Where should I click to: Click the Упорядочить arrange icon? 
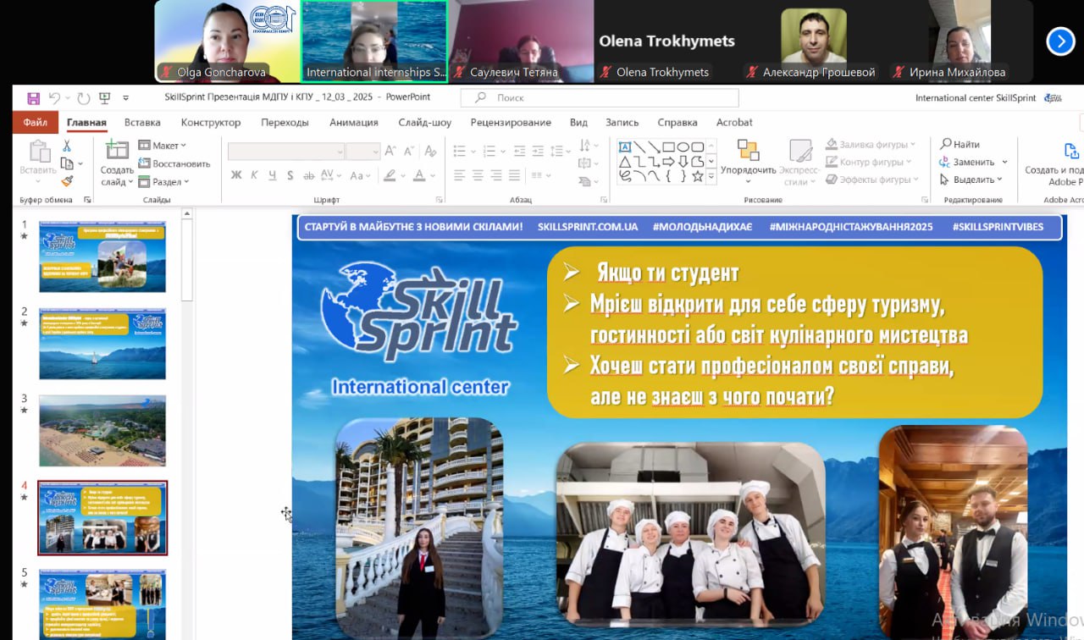tap(748, 151)
